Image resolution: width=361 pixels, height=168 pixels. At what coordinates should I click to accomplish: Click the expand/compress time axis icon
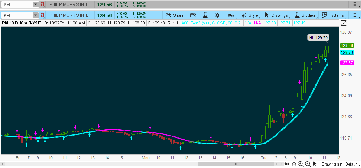click(x=287, y=164)
